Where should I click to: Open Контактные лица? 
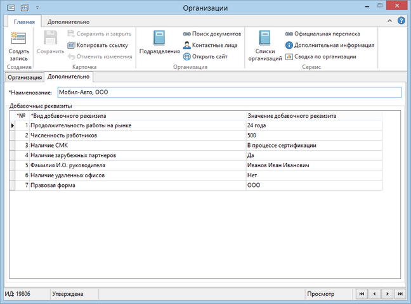point(210,46)
